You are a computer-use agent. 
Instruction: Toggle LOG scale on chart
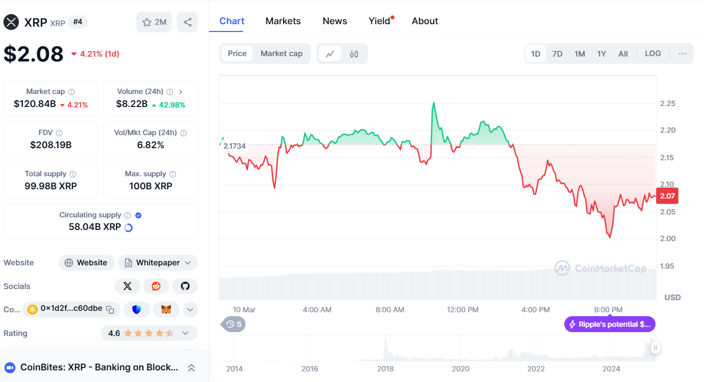[653, 54]
